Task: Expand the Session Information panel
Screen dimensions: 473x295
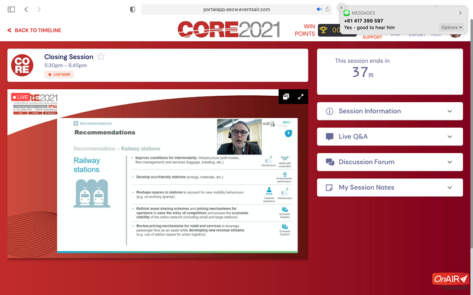Action: tap(390, 111)
